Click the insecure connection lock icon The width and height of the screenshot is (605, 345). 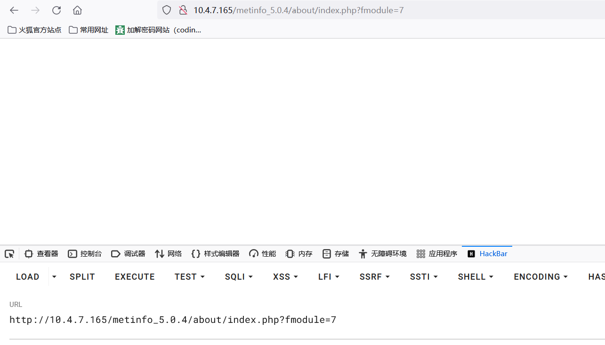[183, 10]
